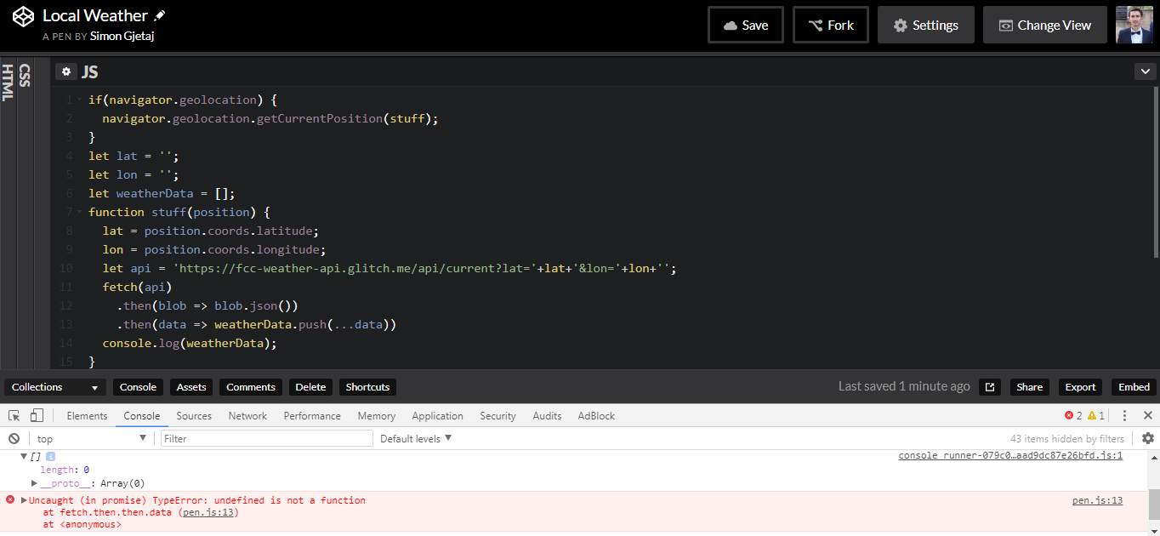Open the DevTools three-dot menu

pos(1124,416)
